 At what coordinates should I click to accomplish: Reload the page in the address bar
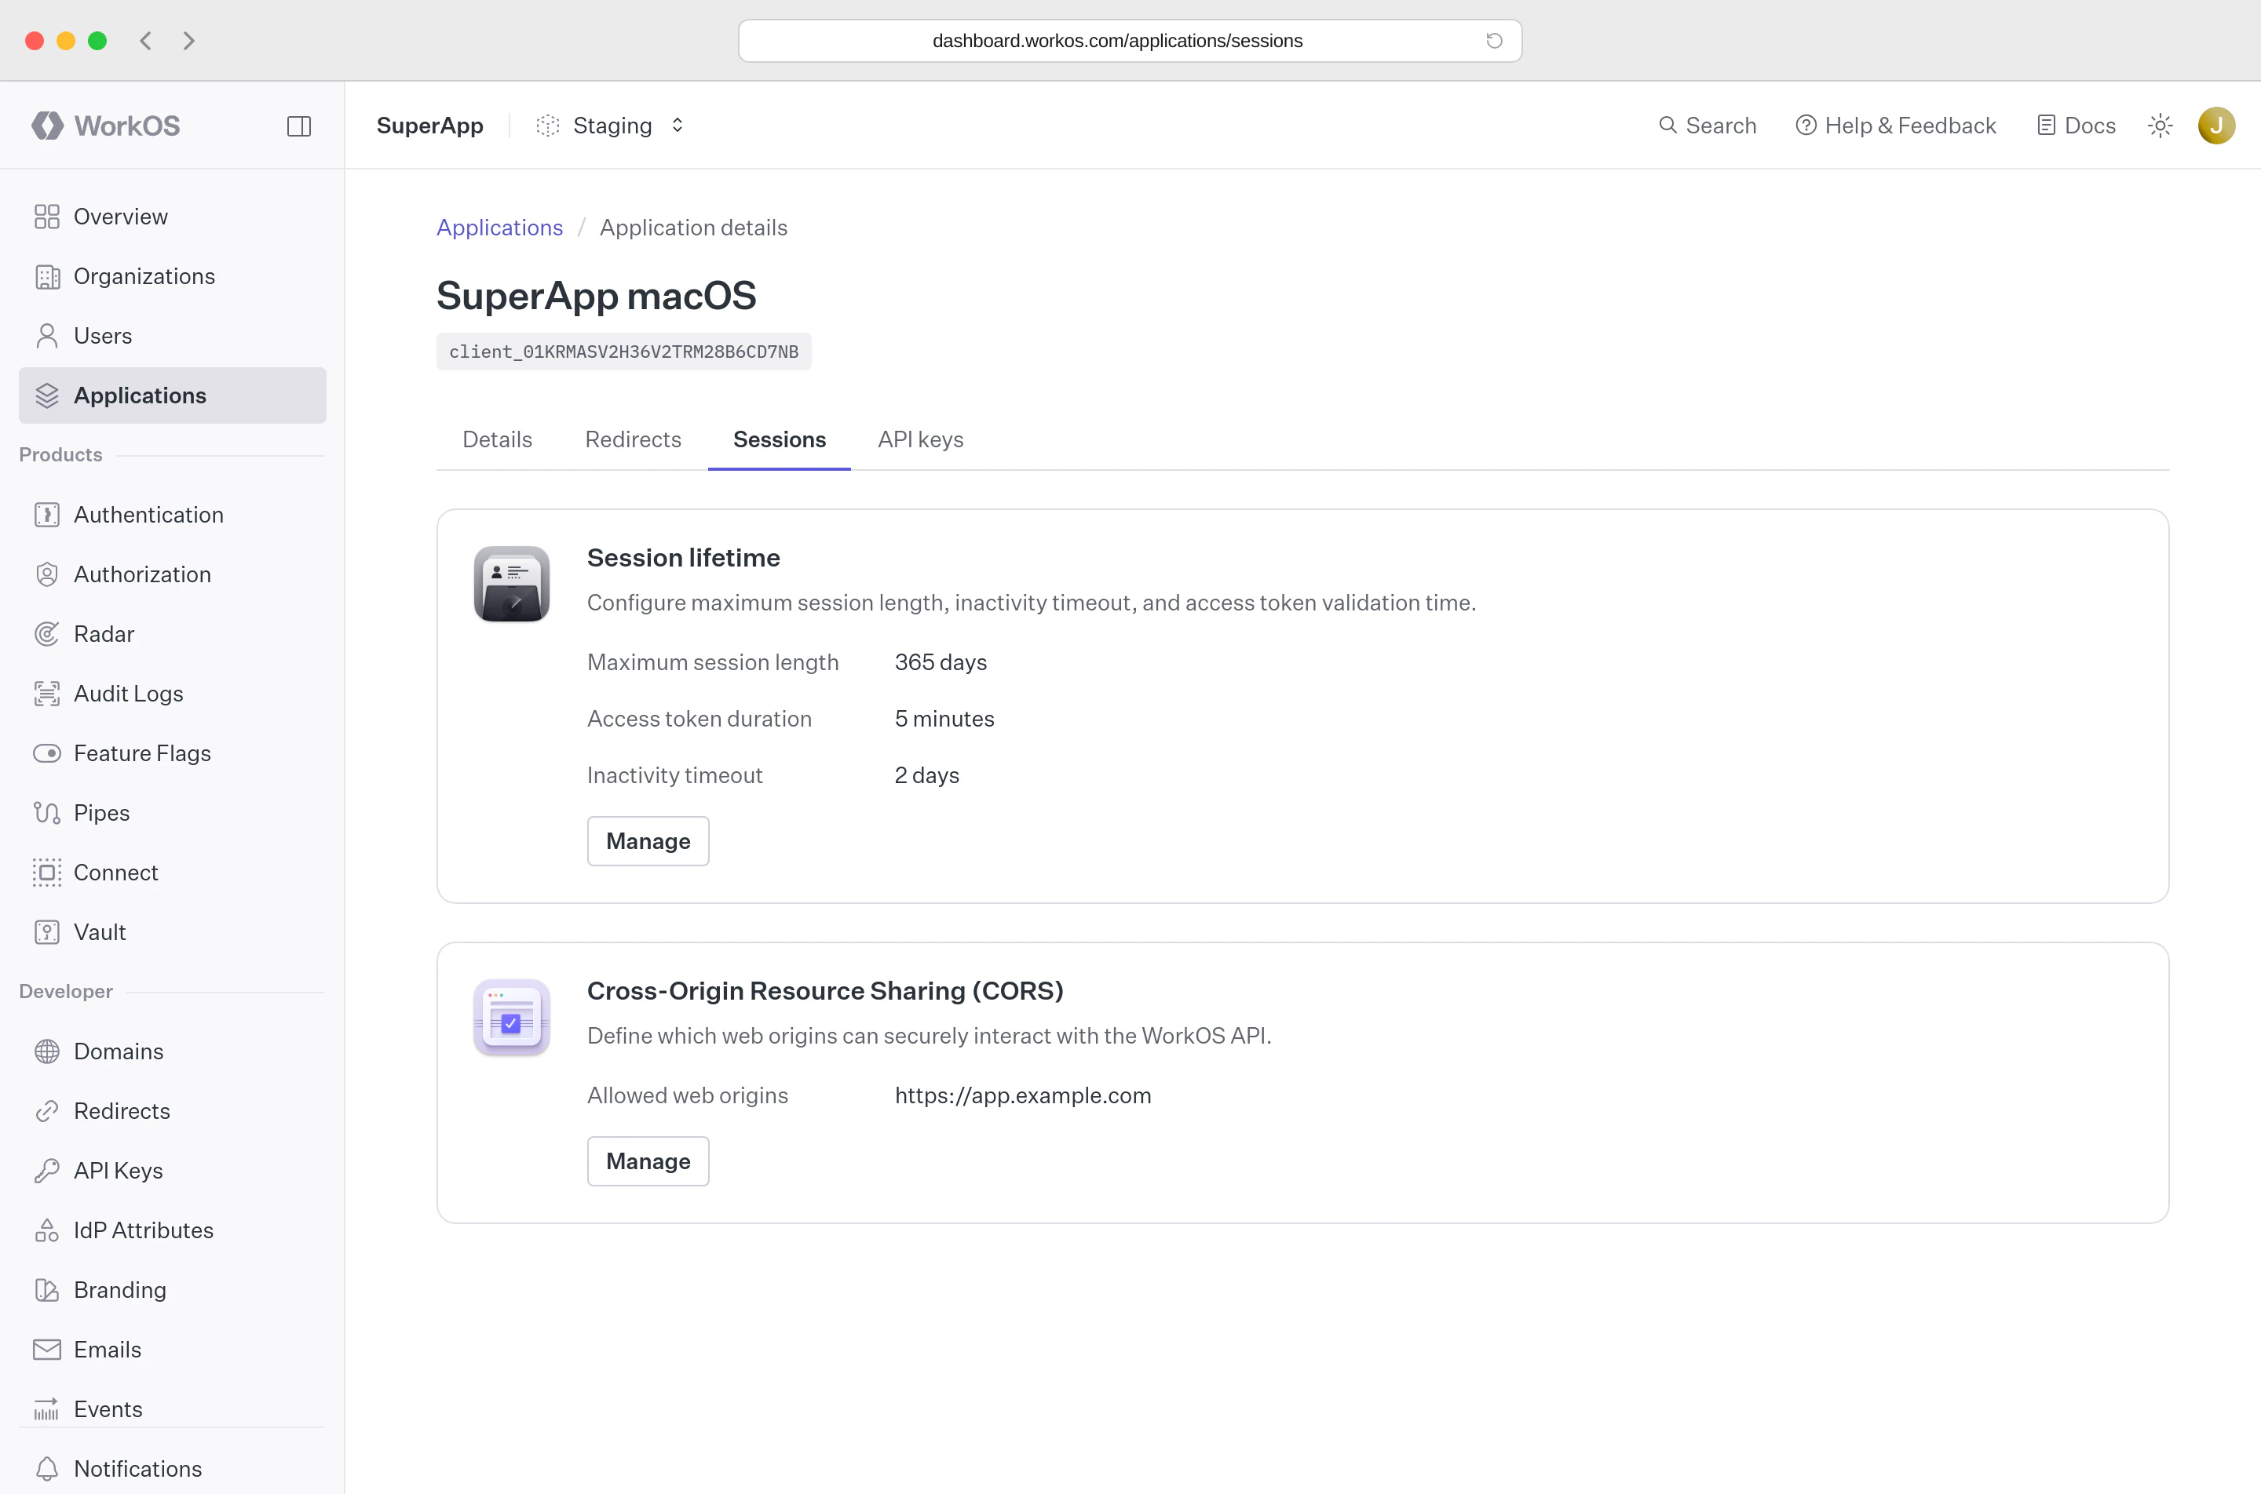[1494, 41]
